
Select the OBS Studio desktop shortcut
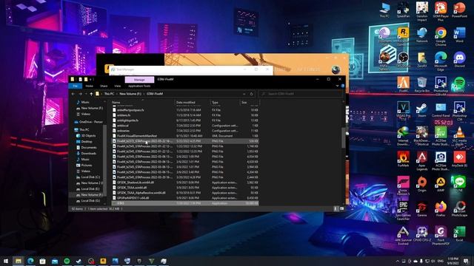coord(403,59)
